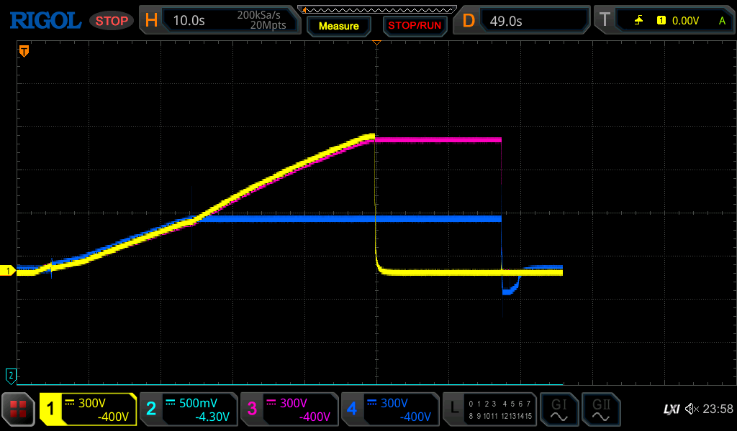
Task: Open the logic analyzer L digital channels
Action: pyautogui.click(x=489, y=409)
